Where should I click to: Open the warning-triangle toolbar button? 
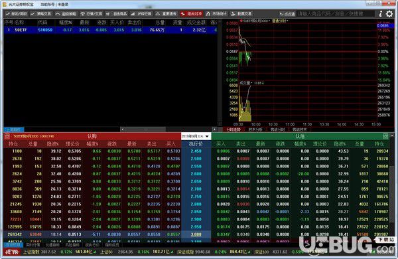pos(166,14)
